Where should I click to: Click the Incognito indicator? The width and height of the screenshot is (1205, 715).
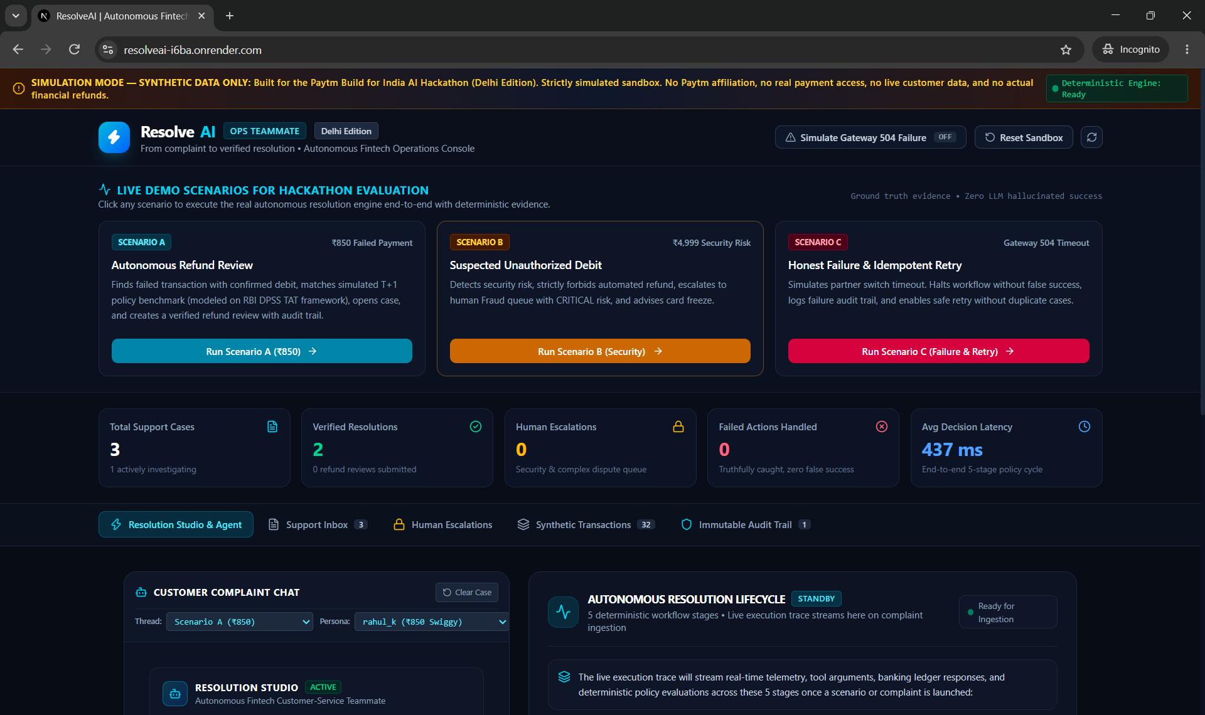coord(1131,50)
